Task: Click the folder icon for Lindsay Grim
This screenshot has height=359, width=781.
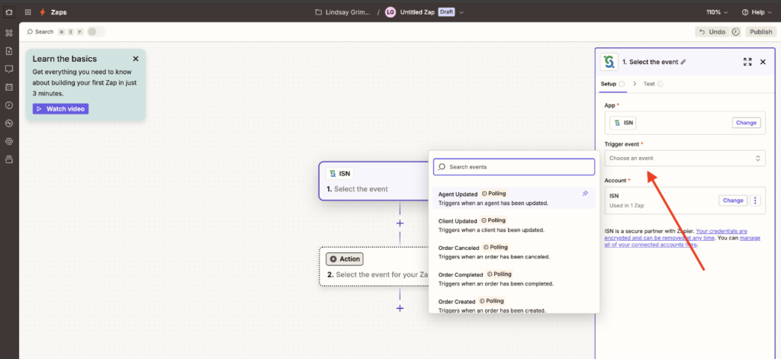Action: point(319,12)
